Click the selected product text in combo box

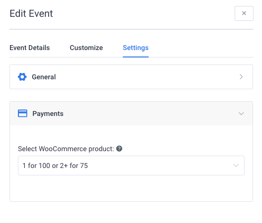click(55, 166)
